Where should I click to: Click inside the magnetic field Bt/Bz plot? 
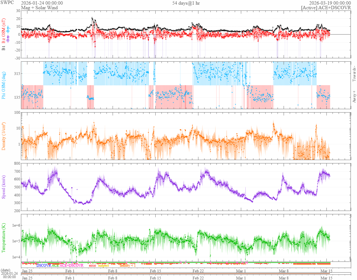186,34
